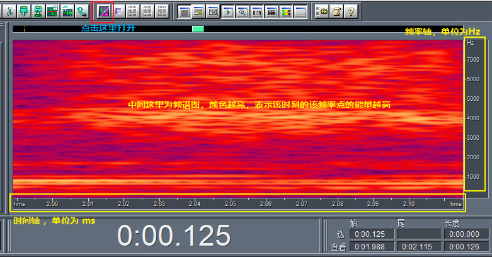Click the scissors cut icon
Screen dimensions: 492x257
9,11
